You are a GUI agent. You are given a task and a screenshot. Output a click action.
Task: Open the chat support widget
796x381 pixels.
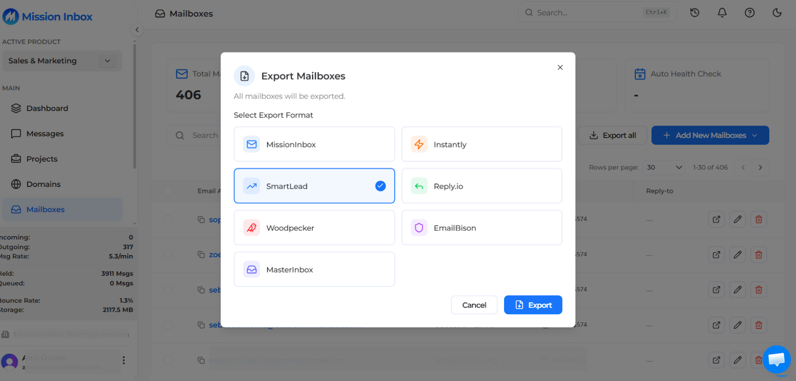pos(777,360)
